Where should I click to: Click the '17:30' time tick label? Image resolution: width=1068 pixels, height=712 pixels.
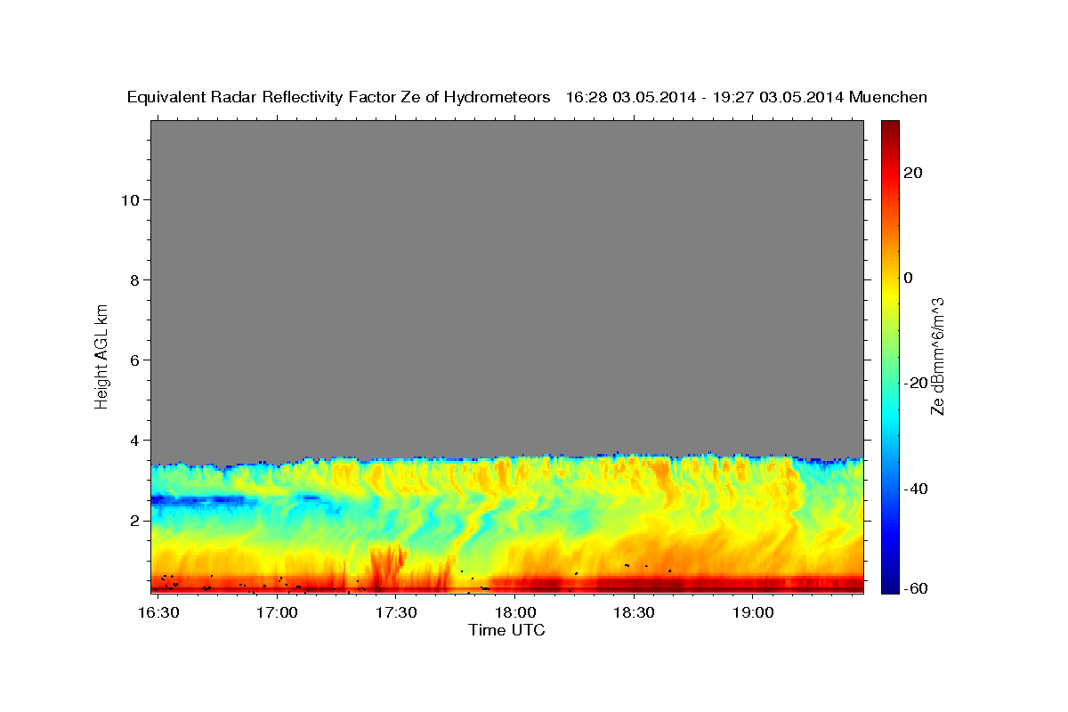point(396,613)
